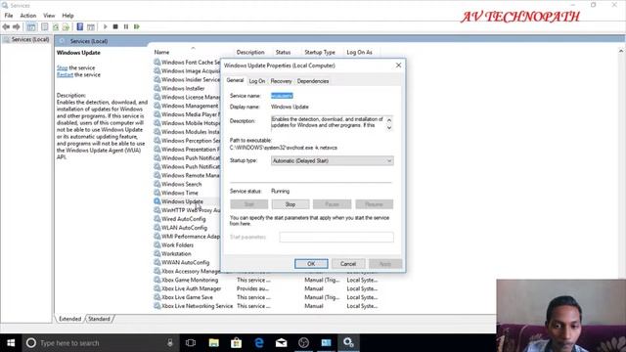Screen dimensions: 626x352
Task: Click the Stop the service link
Action: tap(62, 67)
